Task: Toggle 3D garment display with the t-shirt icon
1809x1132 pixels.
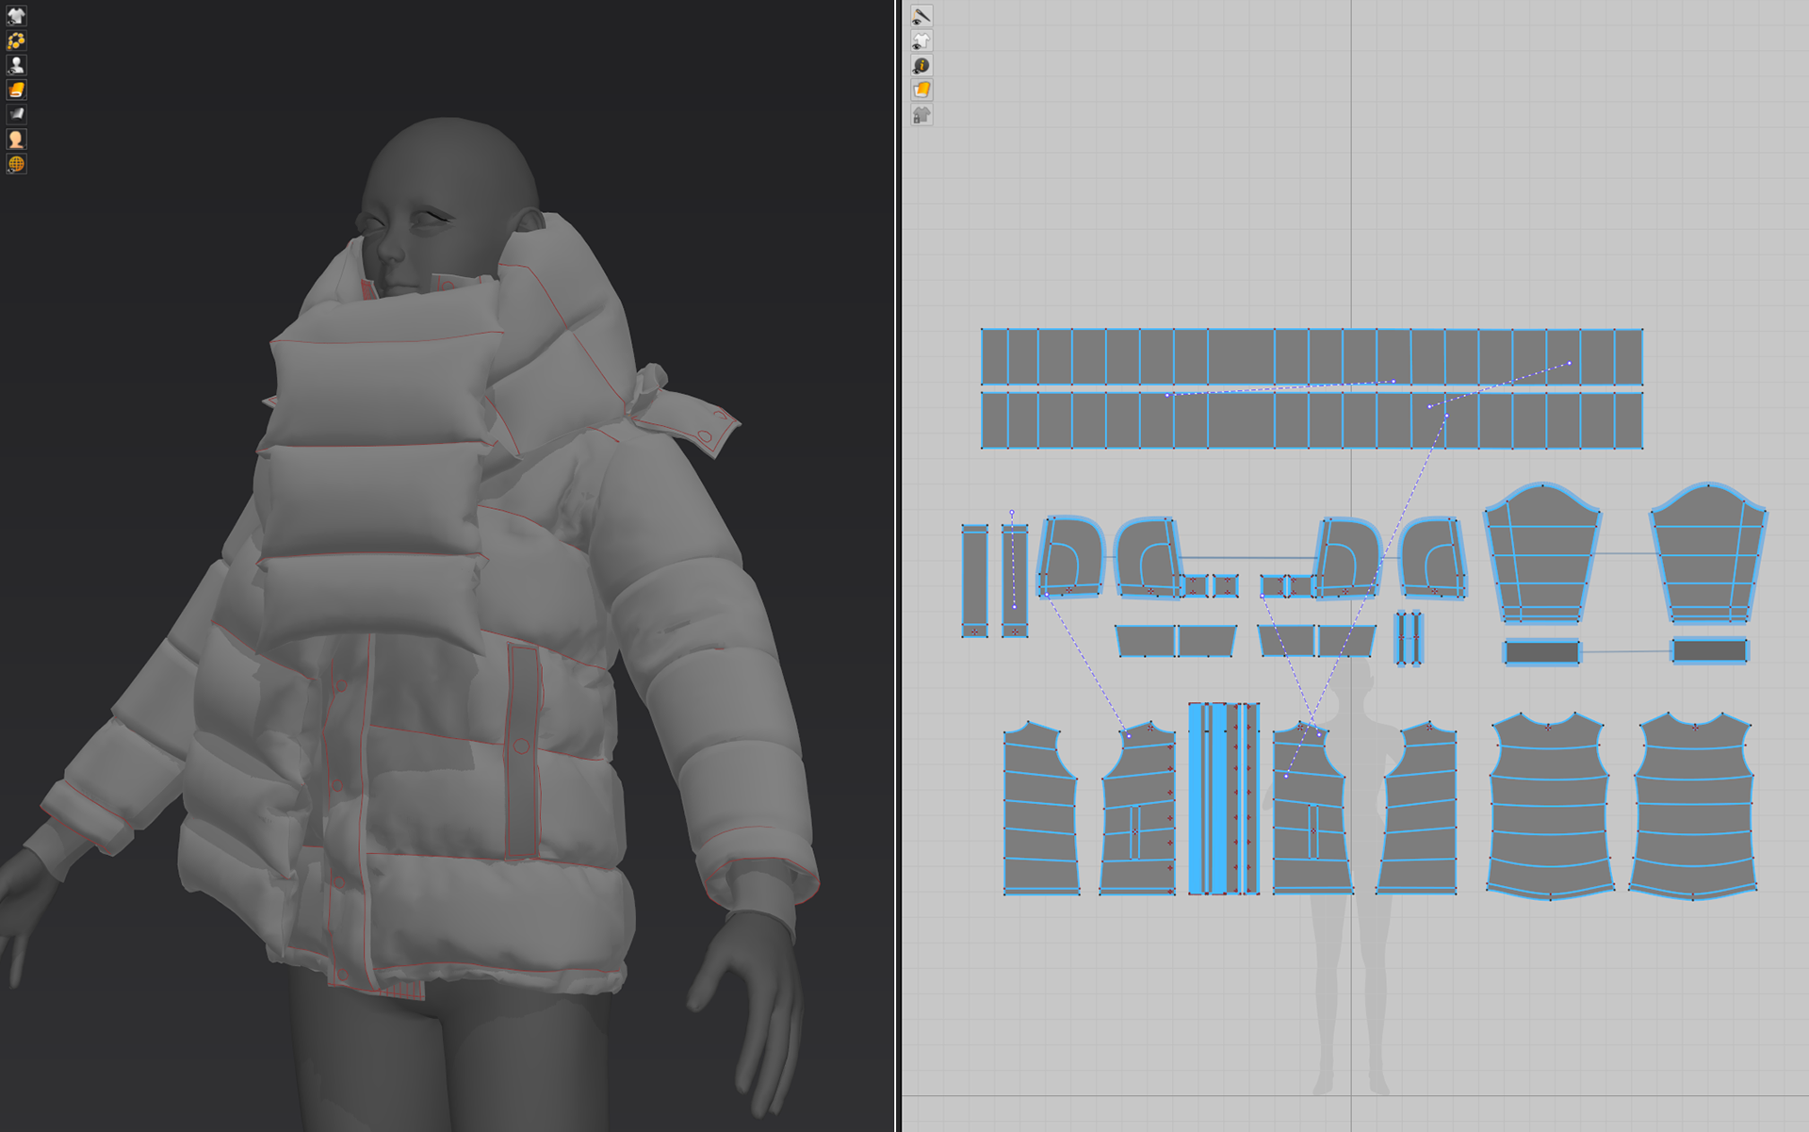Action: click(x=16, y=16)
